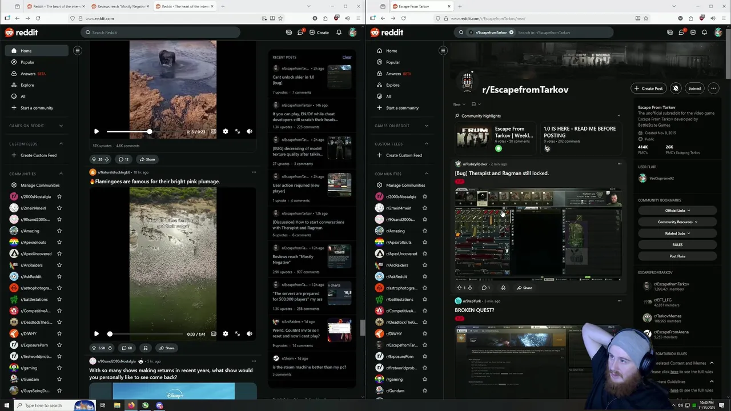Open Windows Start button

[x=6, y=405]
